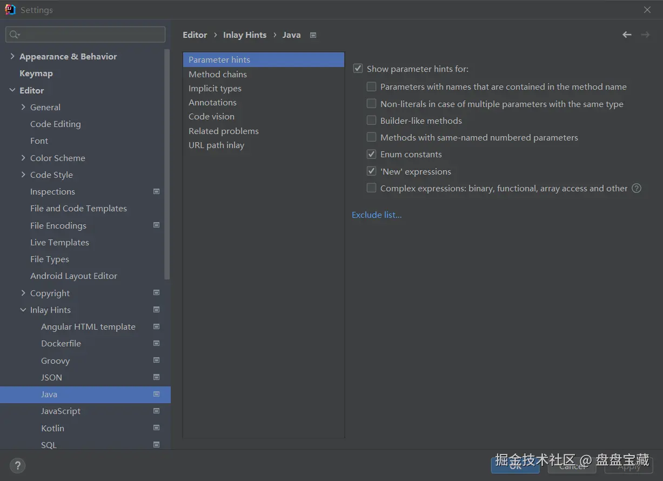
Task: Open the Exclude list link
Action: click(377, 215)
